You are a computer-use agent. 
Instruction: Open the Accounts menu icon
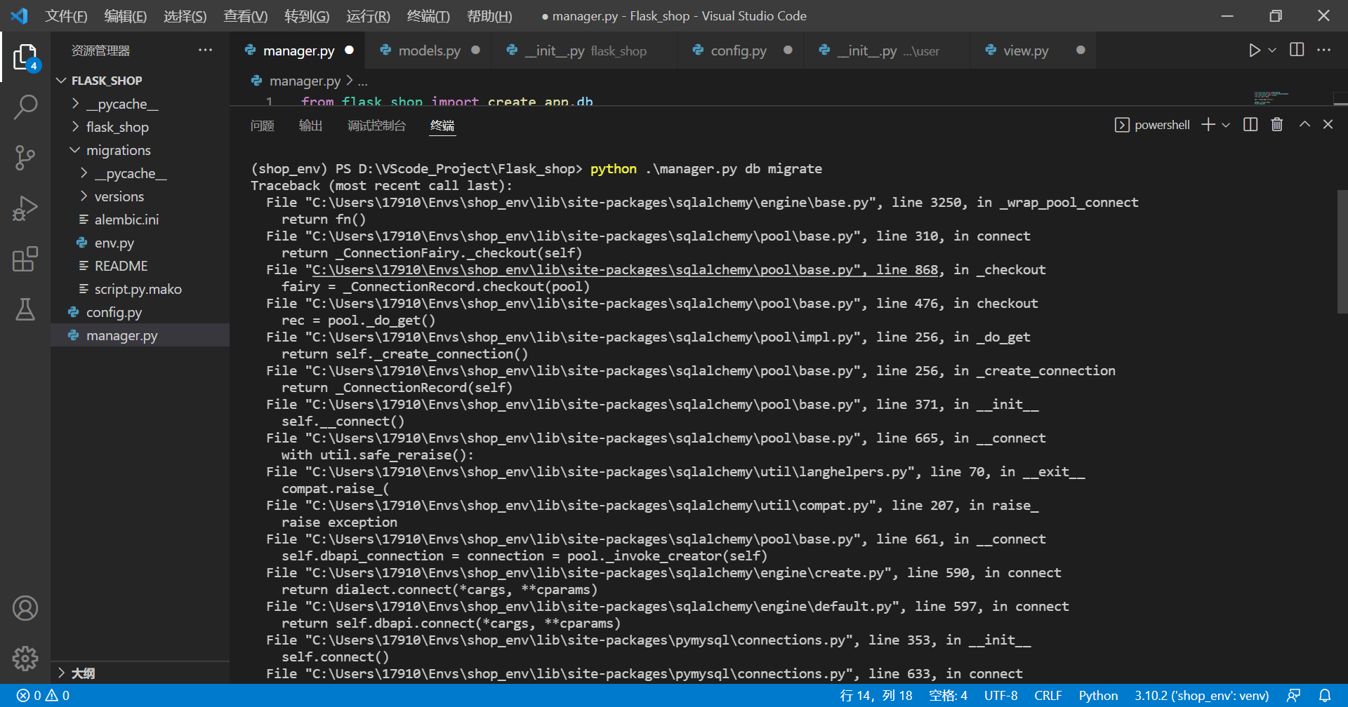tap(25, 608)
